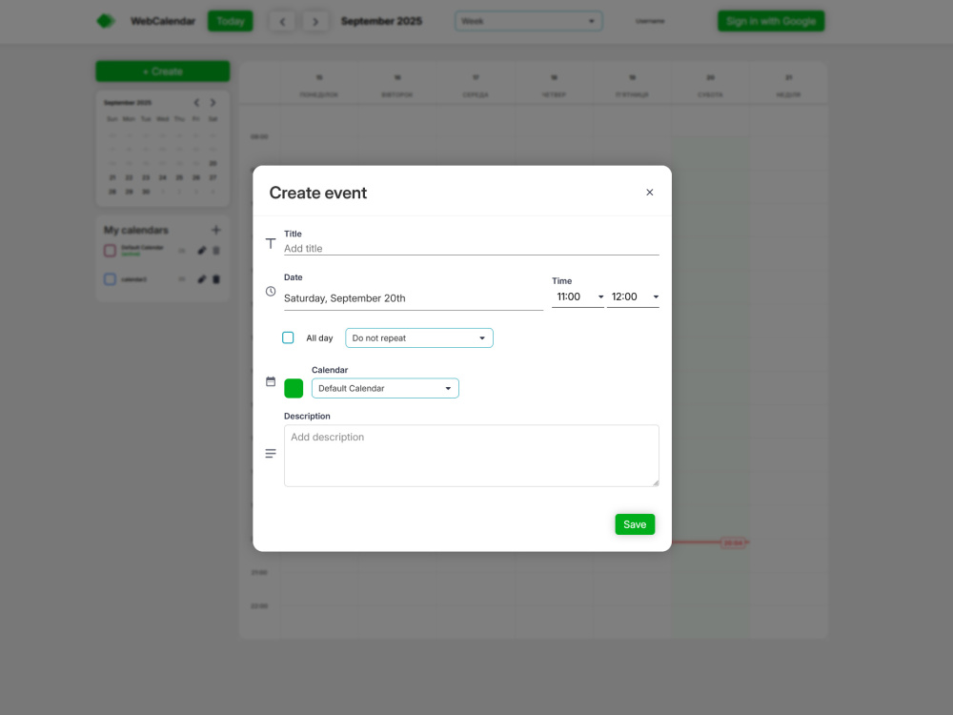Toggle calendar2 visibility checkbox
The width and height of the screenshot is (953, 715).
pyautogui.click(x=110, y=279)
